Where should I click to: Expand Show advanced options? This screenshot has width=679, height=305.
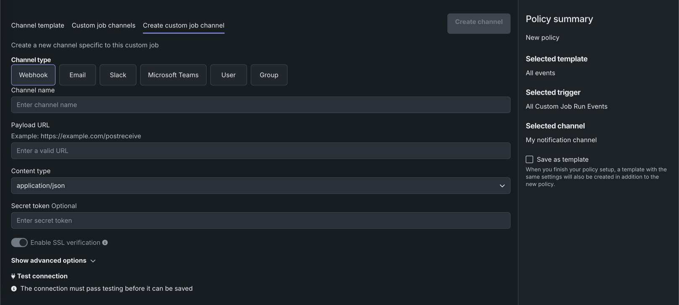[x=53, y=261]
